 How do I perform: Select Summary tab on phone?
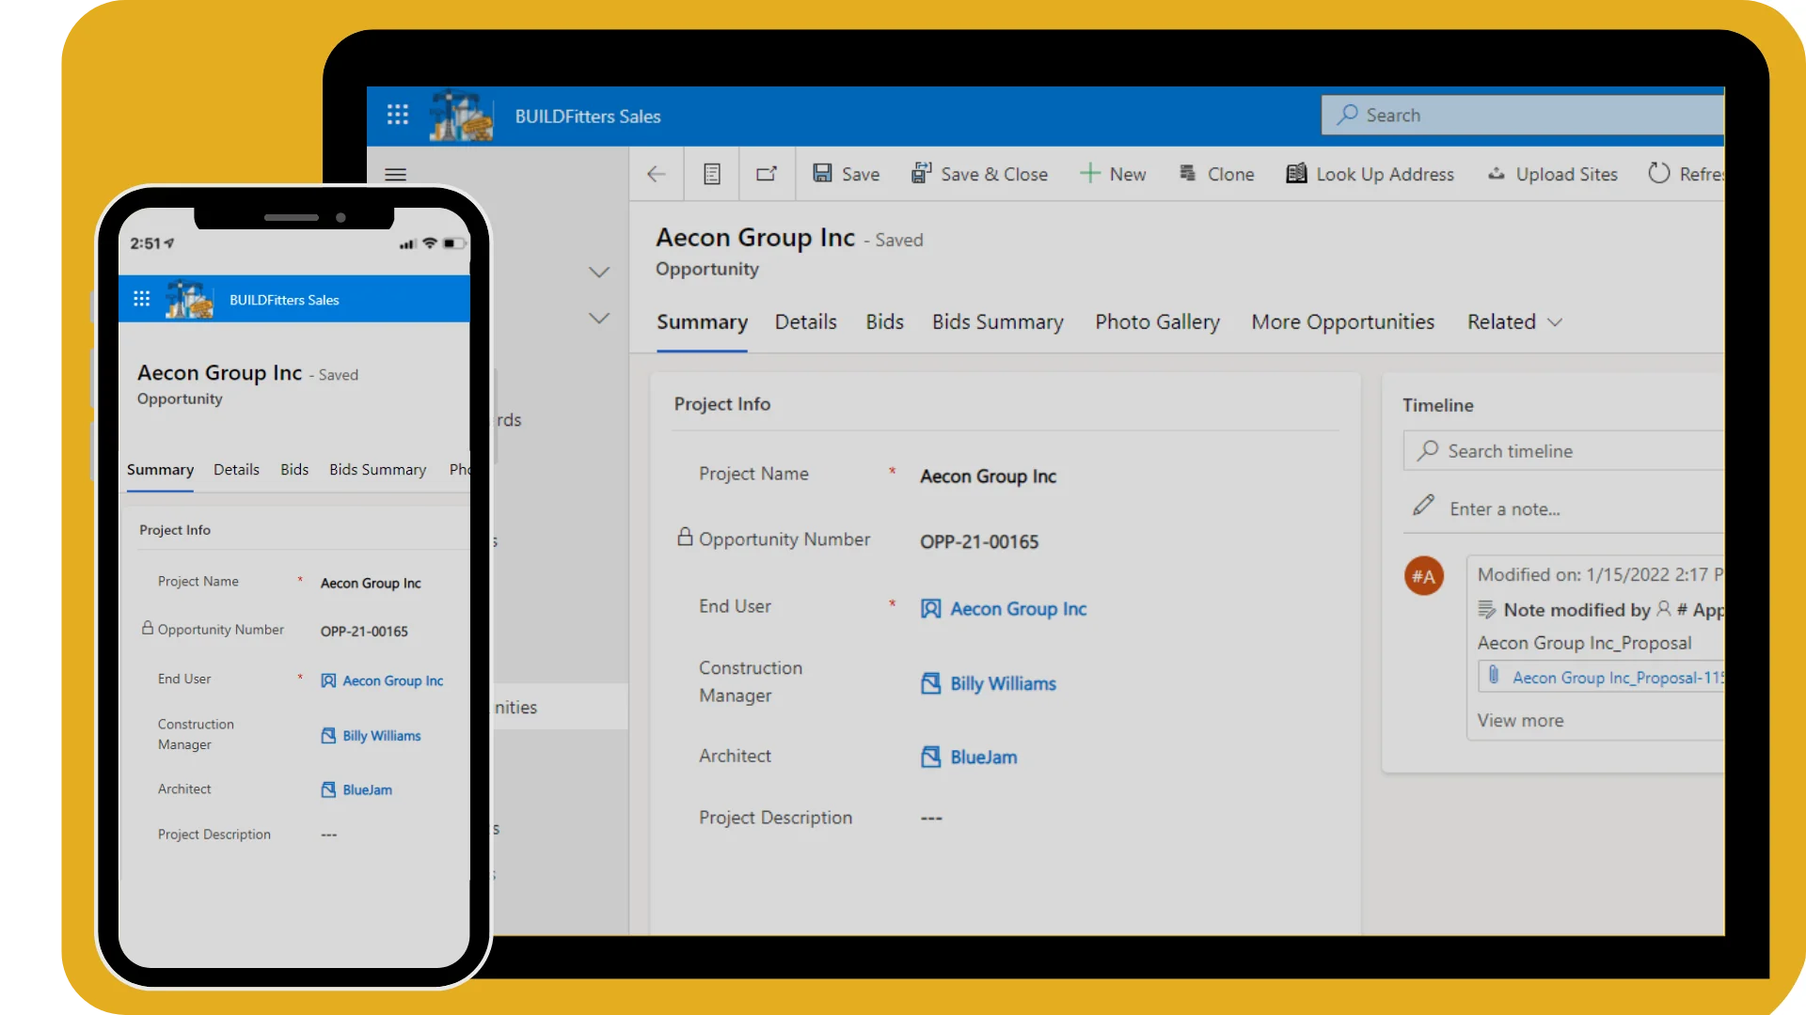coord(160,470)
